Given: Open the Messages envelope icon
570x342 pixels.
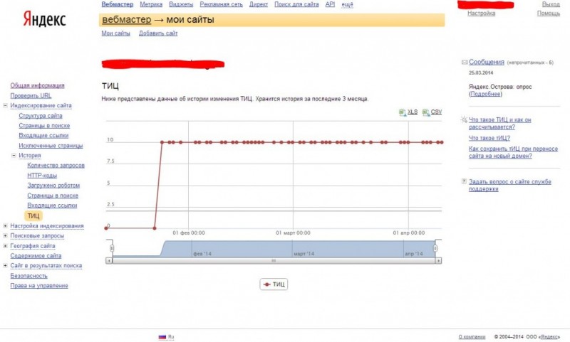Looking at the screenshot, I should point(465,63).
